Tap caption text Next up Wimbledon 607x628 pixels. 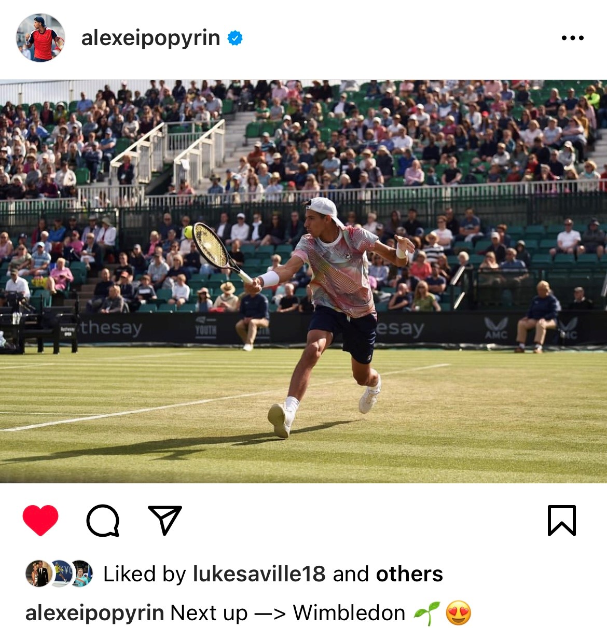pos(287,613)
